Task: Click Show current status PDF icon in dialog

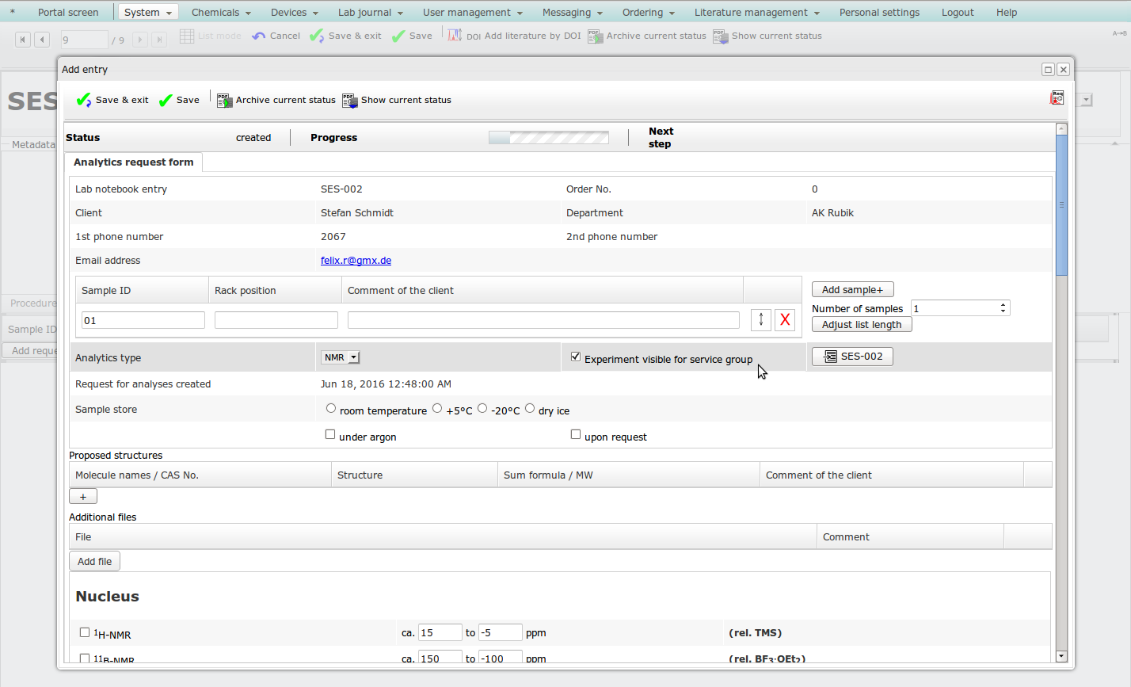Action: [x=350, y=101]
